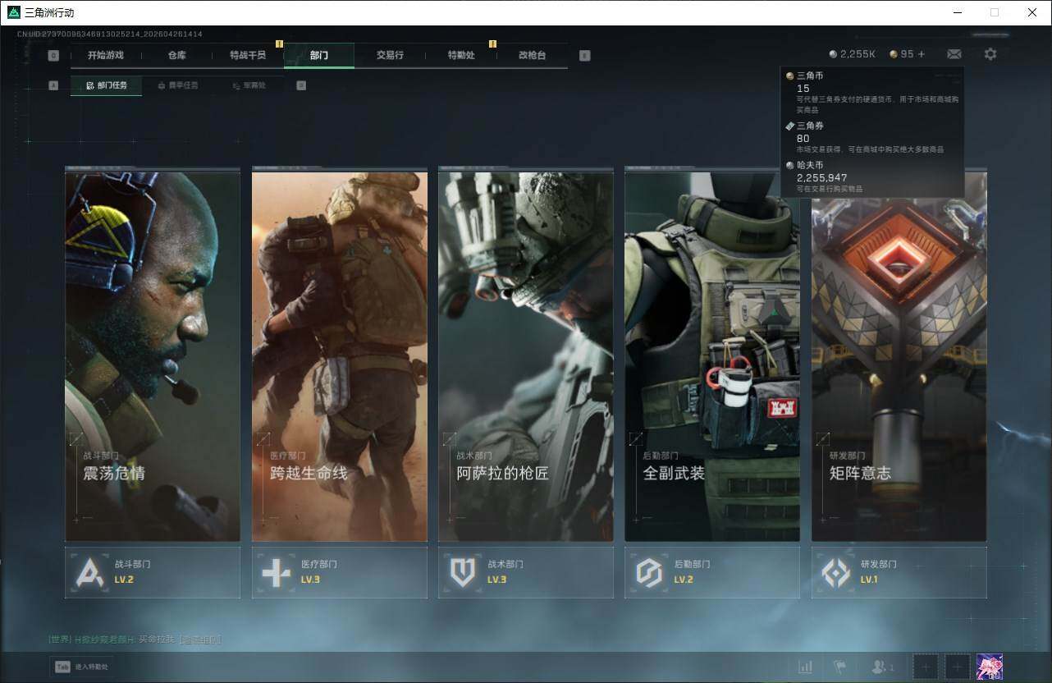Click the 研发部门 diamond icon

click(x=836, y=573)
